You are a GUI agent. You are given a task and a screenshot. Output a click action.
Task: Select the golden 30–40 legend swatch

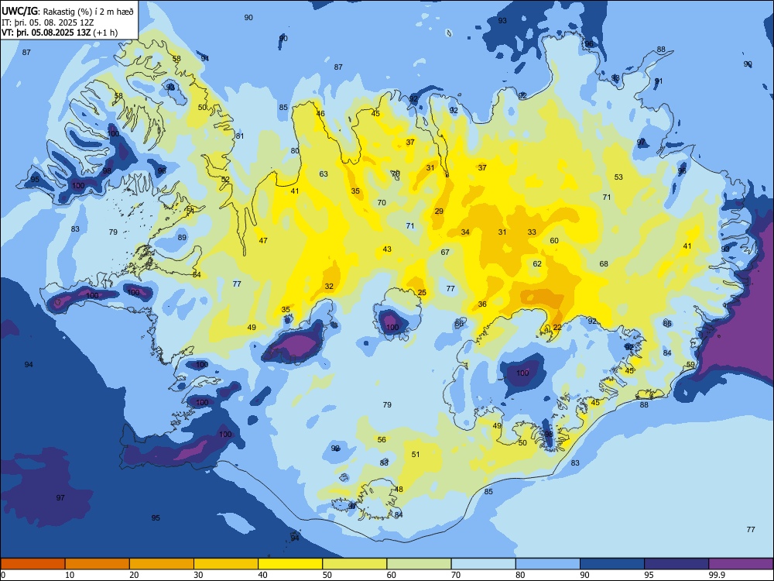coord(226,564)
